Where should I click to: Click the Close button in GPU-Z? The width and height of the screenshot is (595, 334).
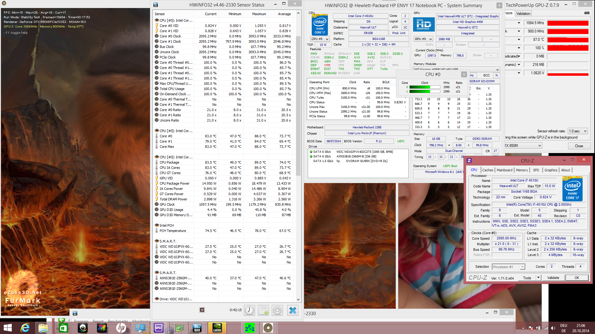(x=579, y=146)
